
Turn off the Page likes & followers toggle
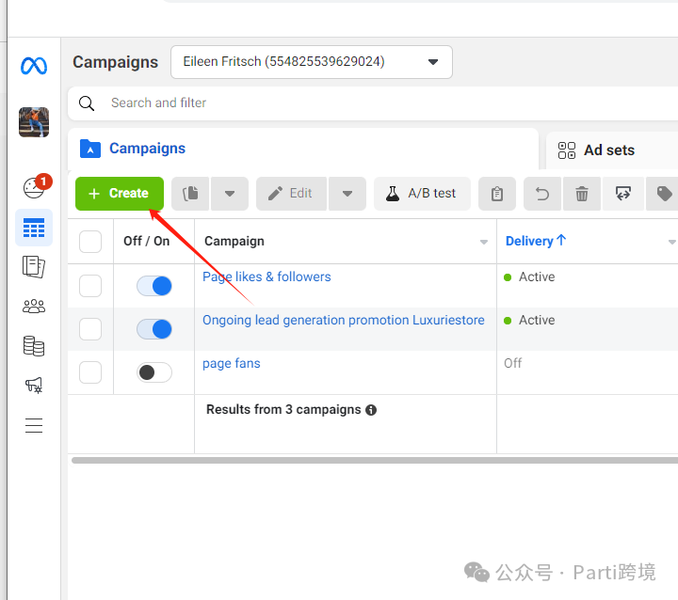point(154,286)
